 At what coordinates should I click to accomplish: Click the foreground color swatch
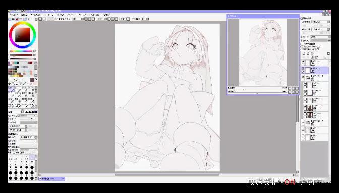tap(32, 80)
